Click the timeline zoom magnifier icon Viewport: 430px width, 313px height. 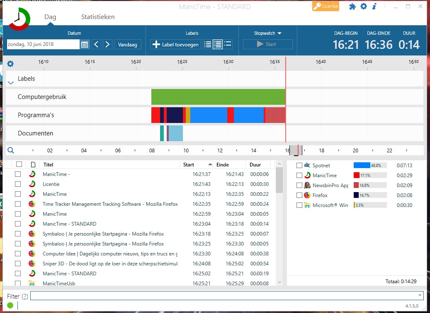[11, 151]
